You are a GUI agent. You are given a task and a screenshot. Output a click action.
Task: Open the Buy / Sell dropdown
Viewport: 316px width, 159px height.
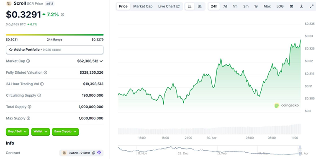17,132
